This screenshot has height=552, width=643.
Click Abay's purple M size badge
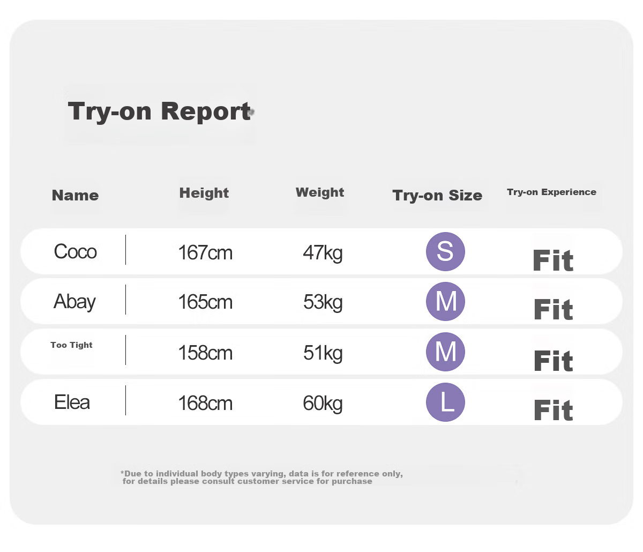click(445, 301)
